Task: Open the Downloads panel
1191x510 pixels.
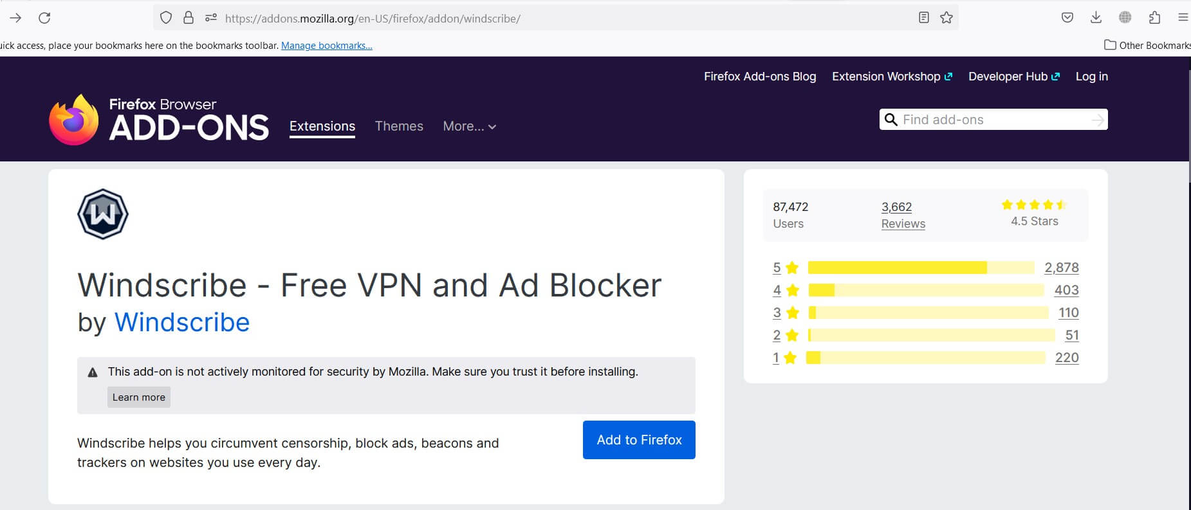Action: click(x=1096, y=18)
